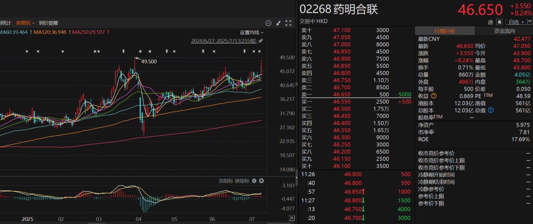
Task: Click 换指标 to change indicator
Action: [x=242, y=181]
